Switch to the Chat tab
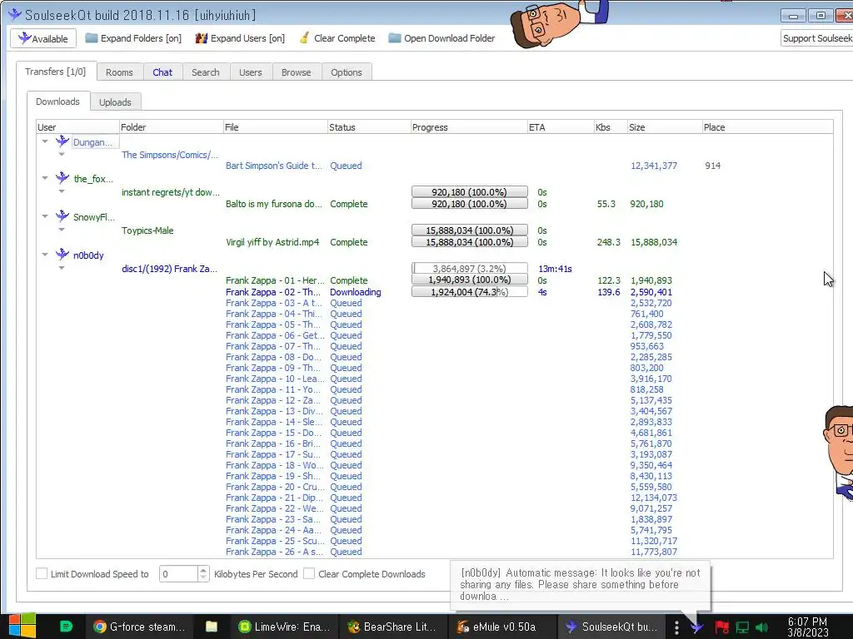The width and height of the screenshot is (853, 639). [x=162, y=72]
